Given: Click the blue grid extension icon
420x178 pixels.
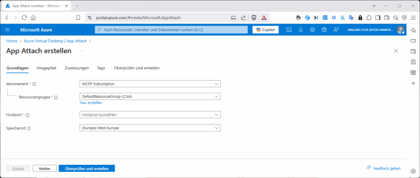Looking at the screenshot, I should pyautogui.click(x=325, y=18).
